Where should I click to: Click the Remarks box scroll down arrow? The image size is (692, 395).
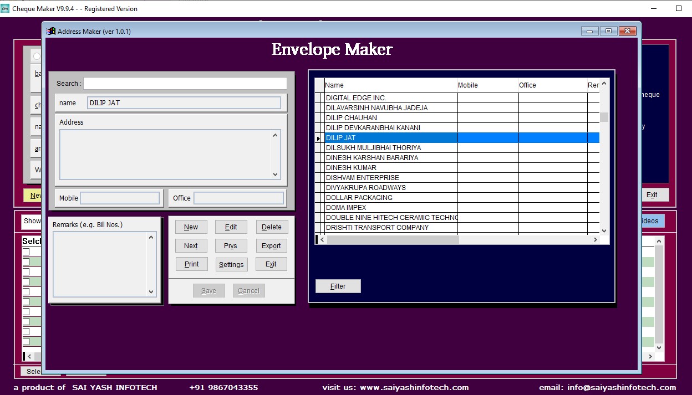[151, 292]
